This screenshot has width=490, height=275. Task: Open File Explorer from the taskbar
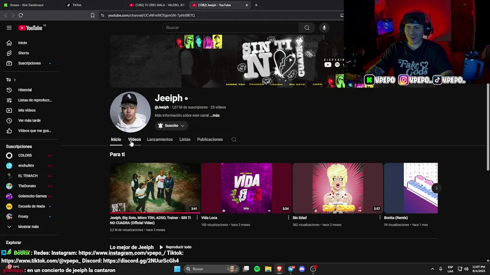point(268,269)
